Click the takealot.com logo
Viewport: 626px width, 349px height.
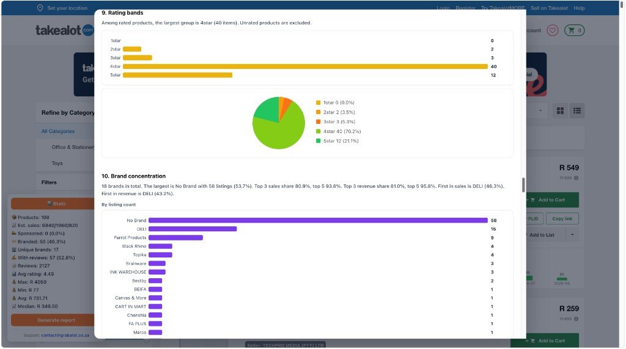(x=65, y=31)
